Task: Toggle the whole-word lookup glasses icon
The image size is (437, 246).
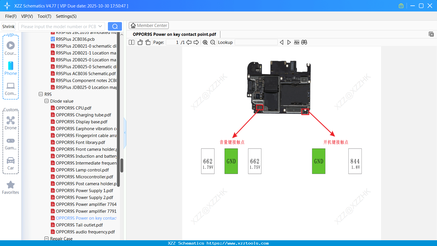Action: pyautogui.click(x=304, y=42)
